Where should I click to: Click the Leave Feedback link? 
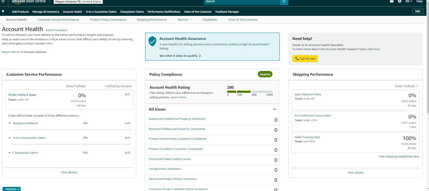(57, 30)
